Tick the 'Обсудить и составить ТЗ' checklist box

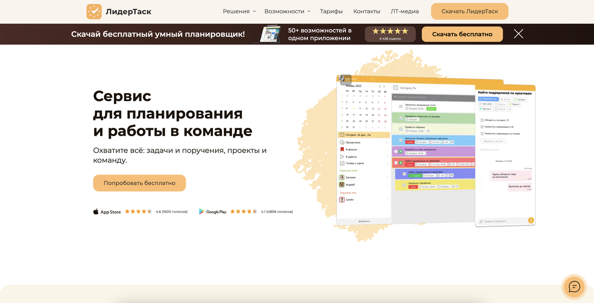click(x=482, y=120)
